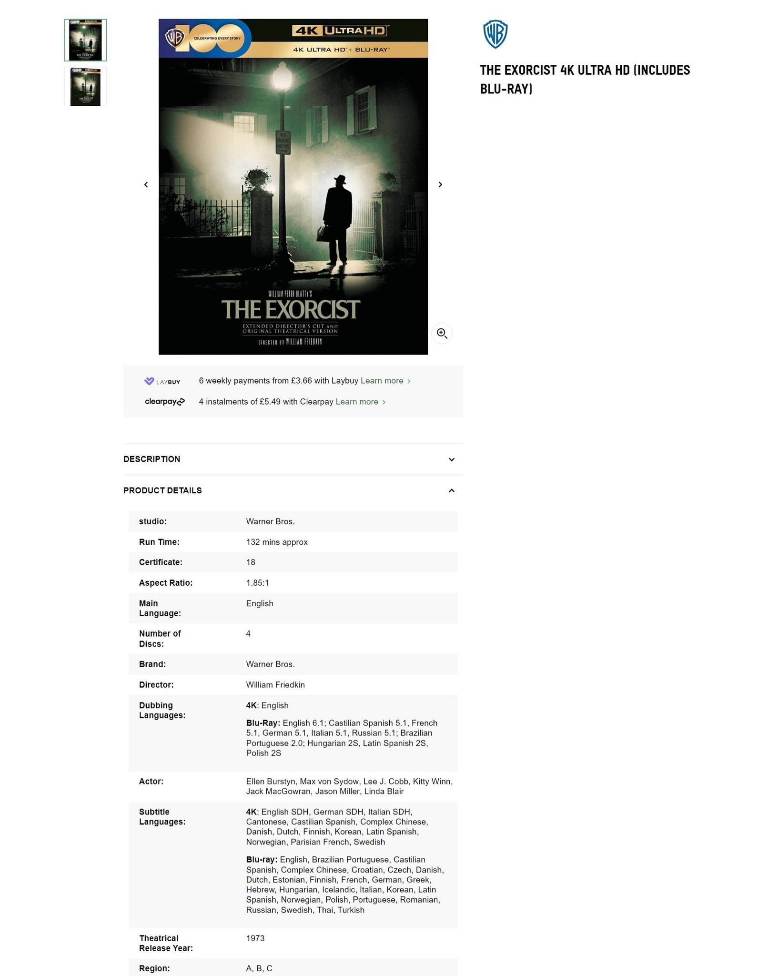This screenshot has width=758, height=976.
Task: Click the Brand value 'Warner Bros.'
Action: [271, 664]
